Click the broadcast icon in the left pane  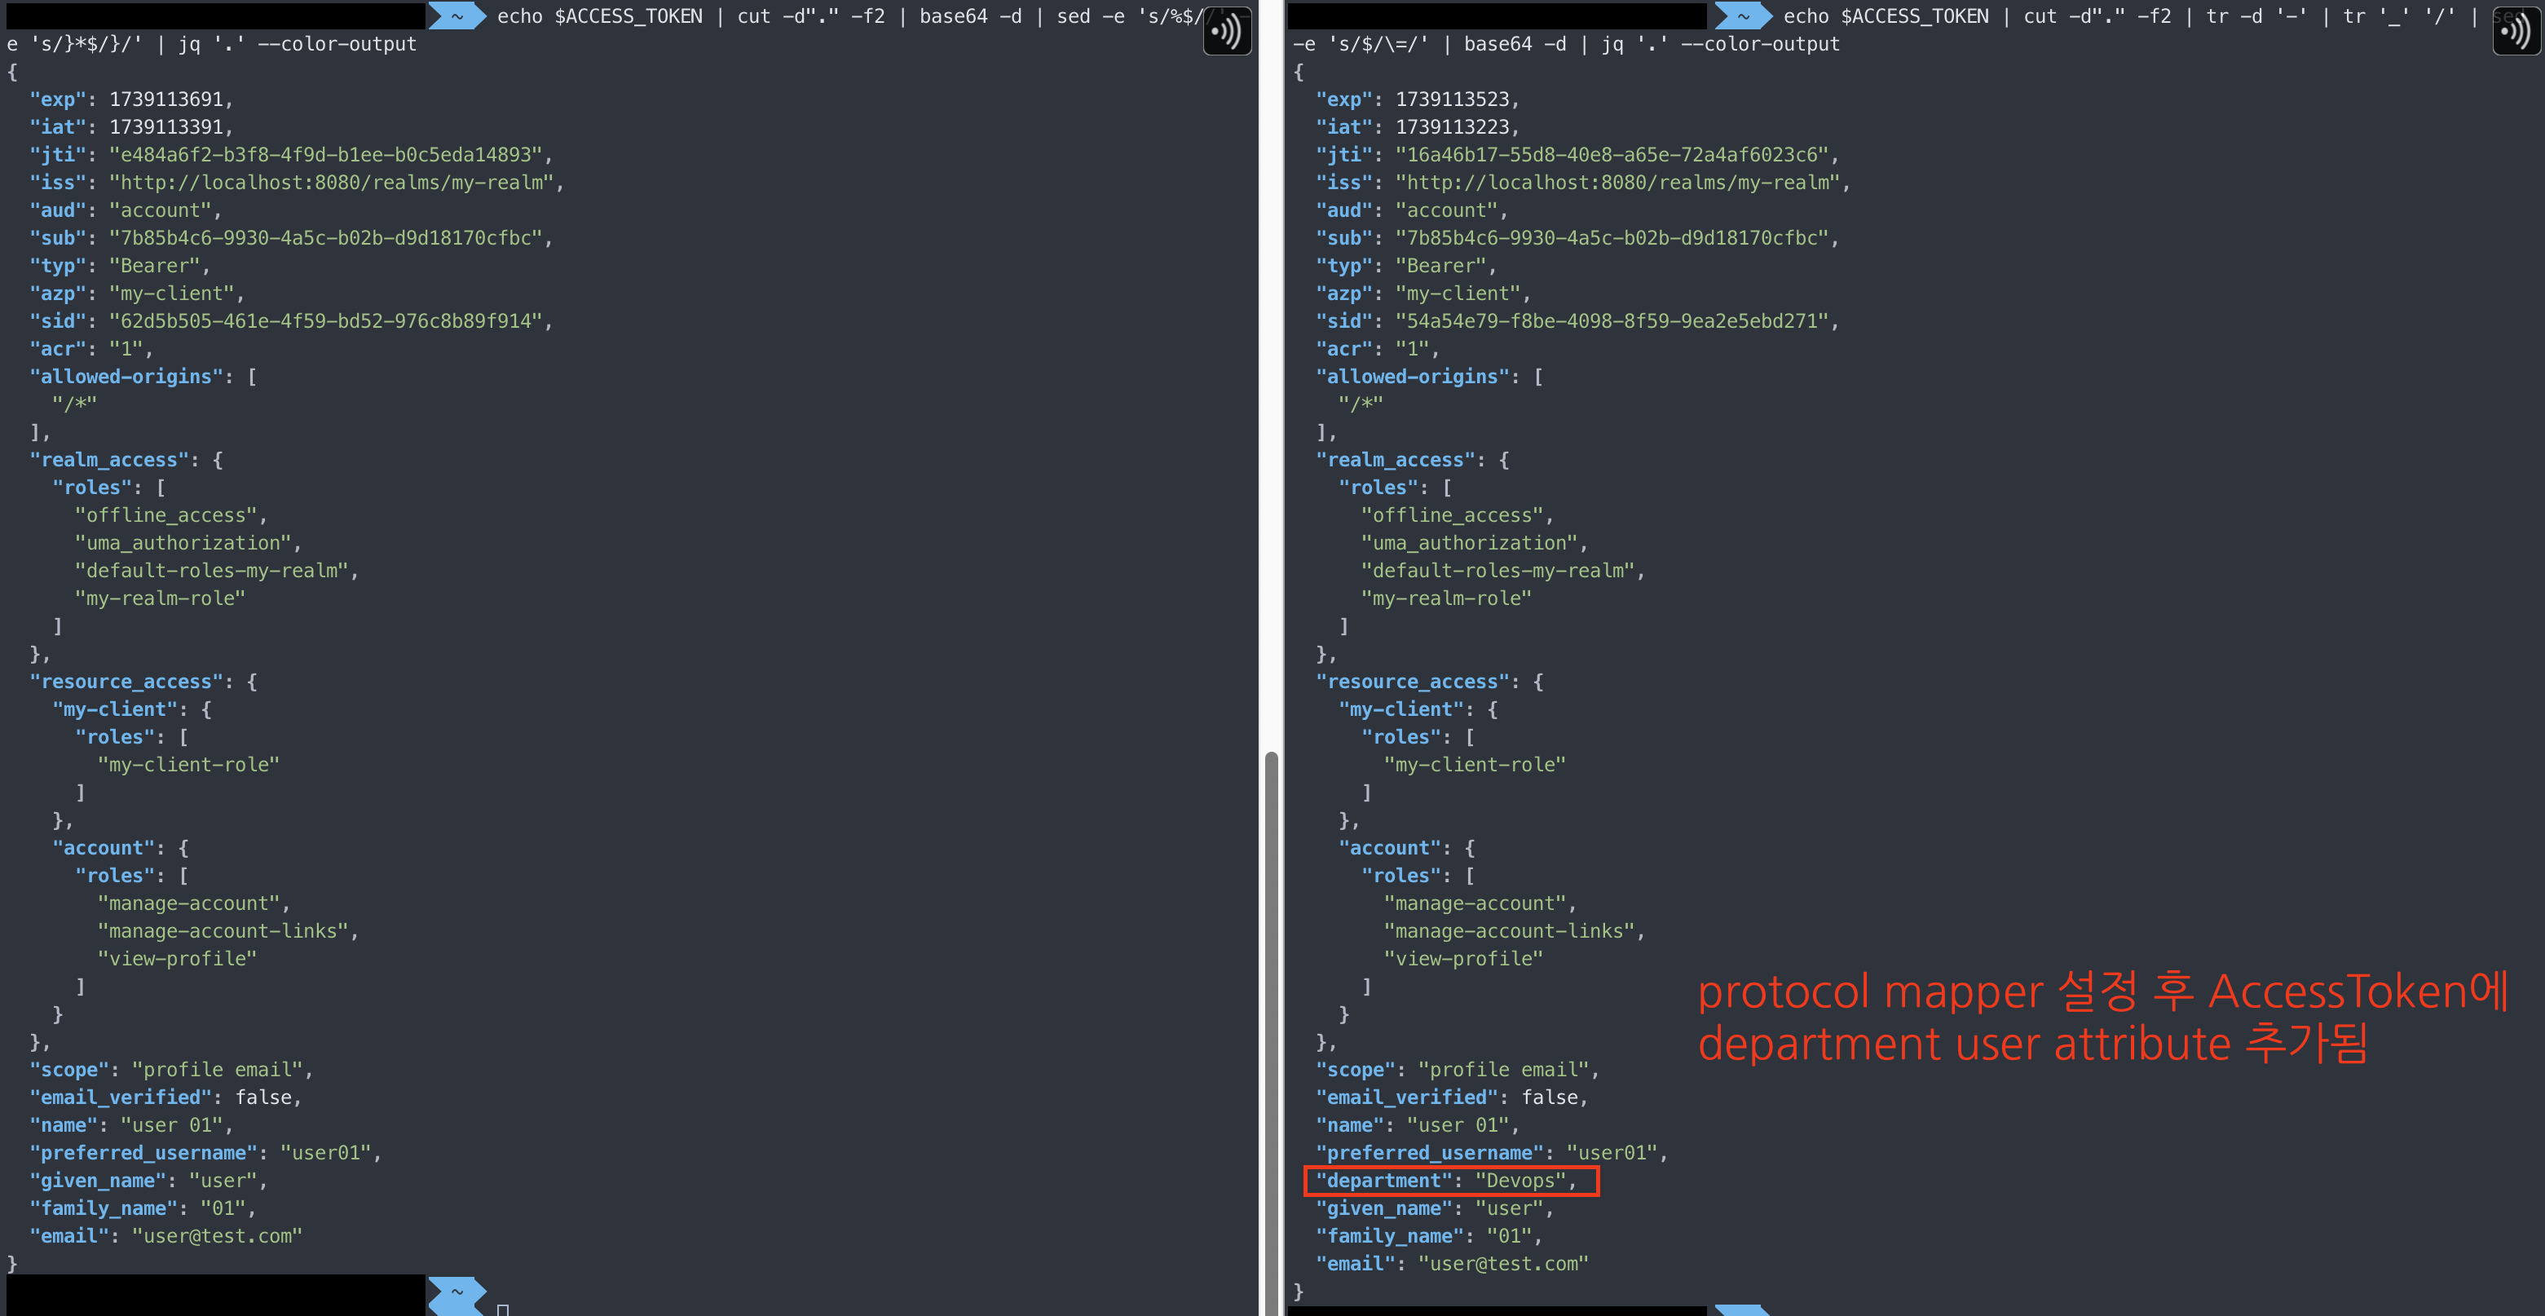click(1226, 32)
